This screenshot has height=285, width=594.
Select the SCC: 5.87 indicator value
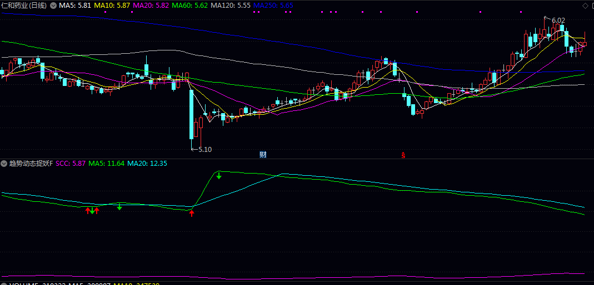(x=71, y=164)
